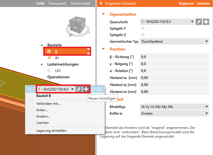Click the Abstand ey input field
The height and width of the screenshot is (155, 213).
point(174,85)
